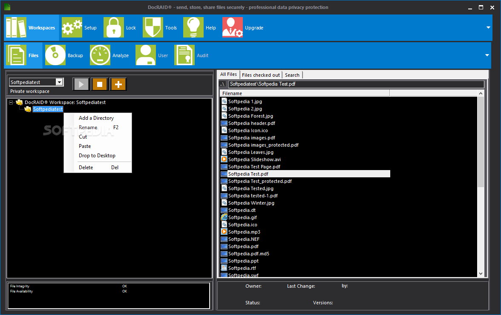Choose Drop to Desktop in context menu

click(x=98, y=156)
